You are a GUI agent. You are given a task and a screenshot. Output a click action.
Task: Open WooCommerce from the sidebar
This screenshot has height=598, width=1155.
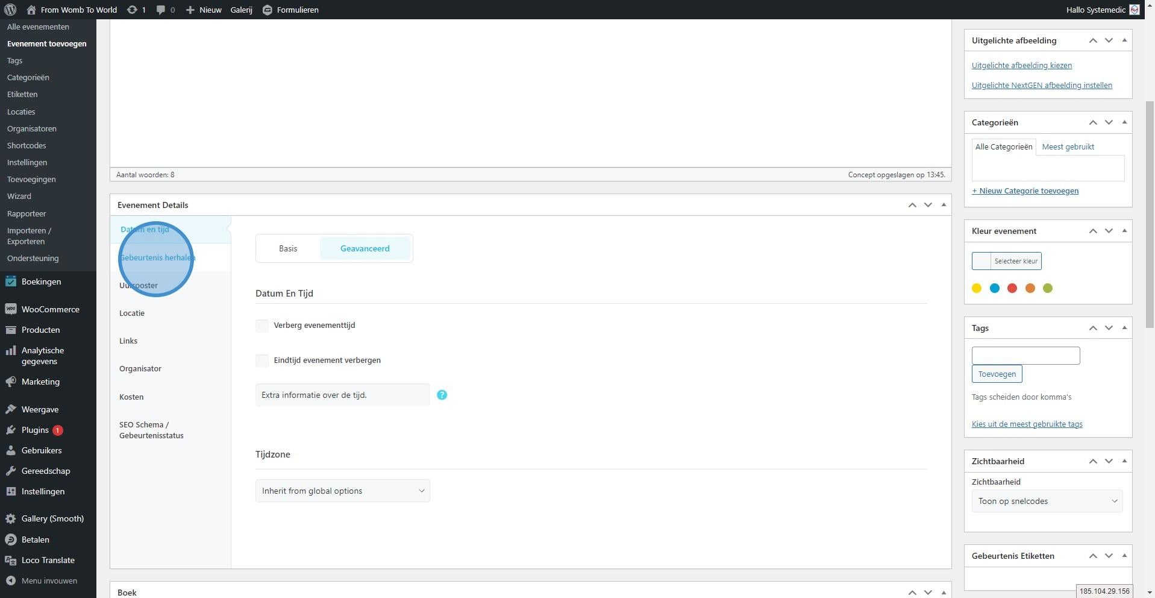point(50,309)
